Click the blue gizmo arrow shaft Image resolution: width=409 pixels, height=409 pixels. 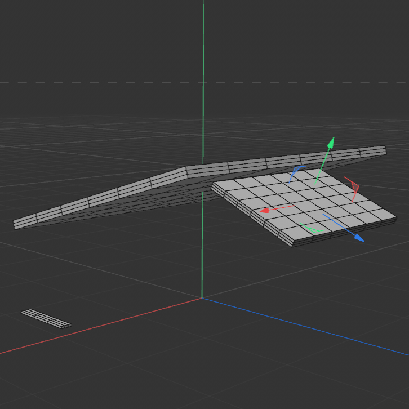coord(340,225)
